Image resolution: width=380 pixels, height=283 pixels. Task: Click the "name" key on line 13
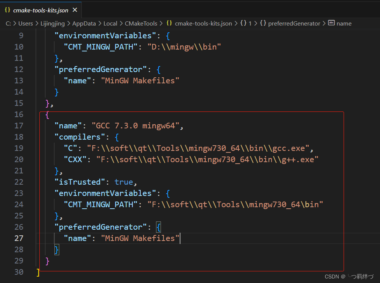77,81
